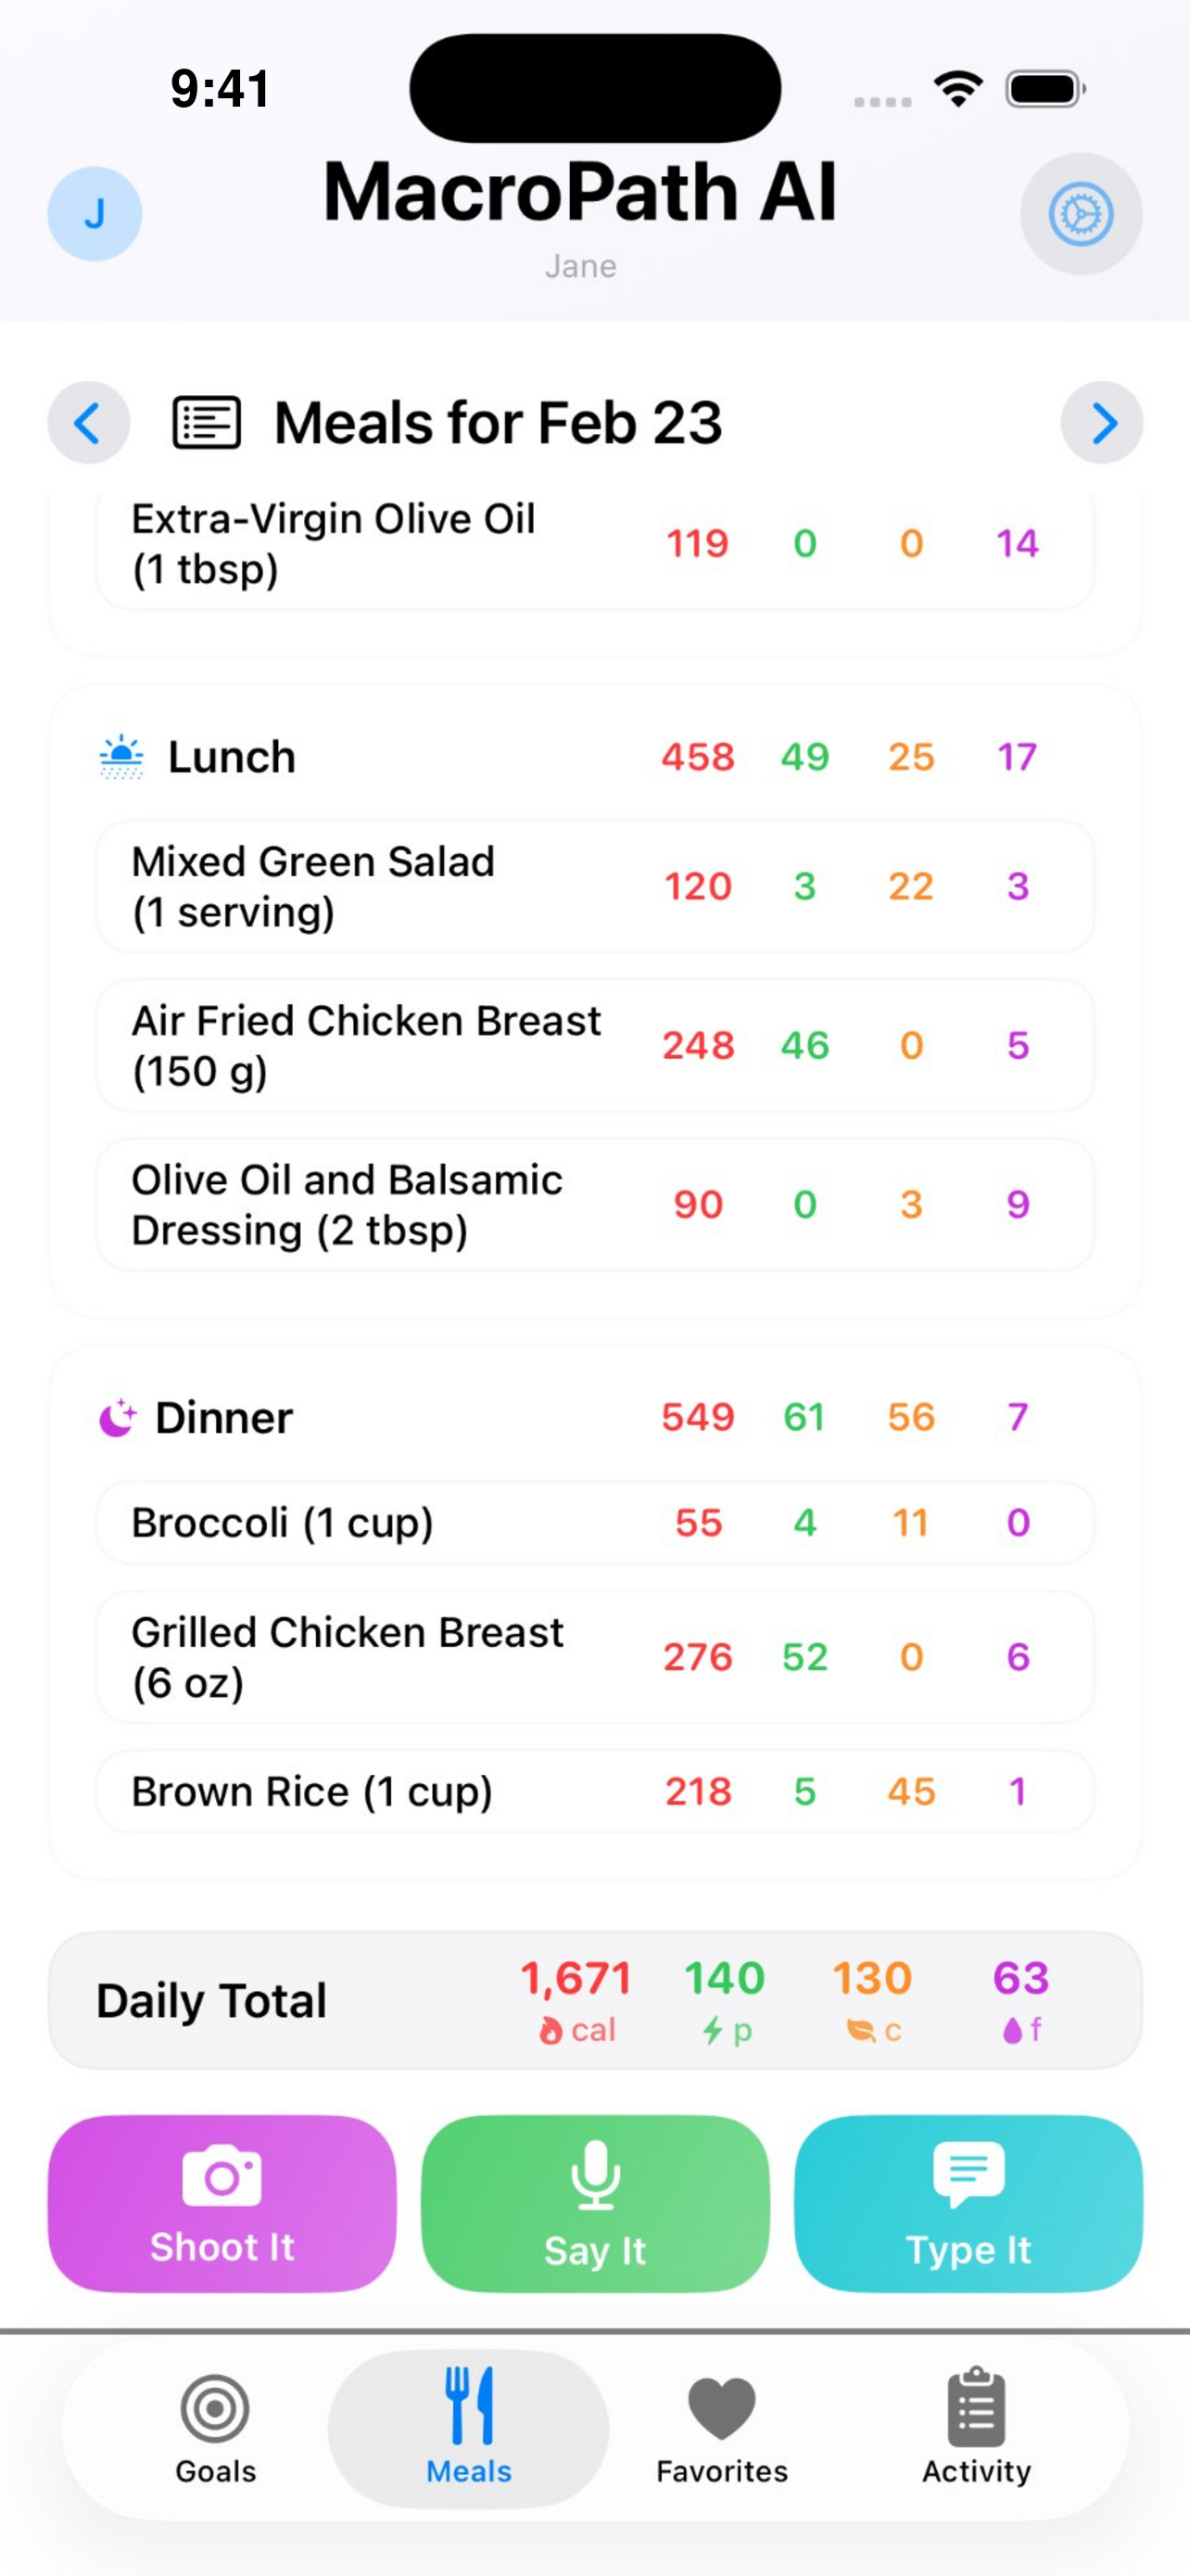Switch to the Goals tab
This screenshot has width=1190, height=2576.
click(216, 2427)
